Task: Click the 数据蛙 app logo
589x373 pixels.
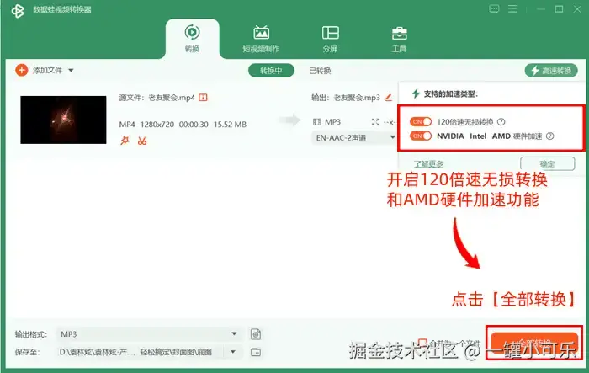Action: tap(18, 11)
